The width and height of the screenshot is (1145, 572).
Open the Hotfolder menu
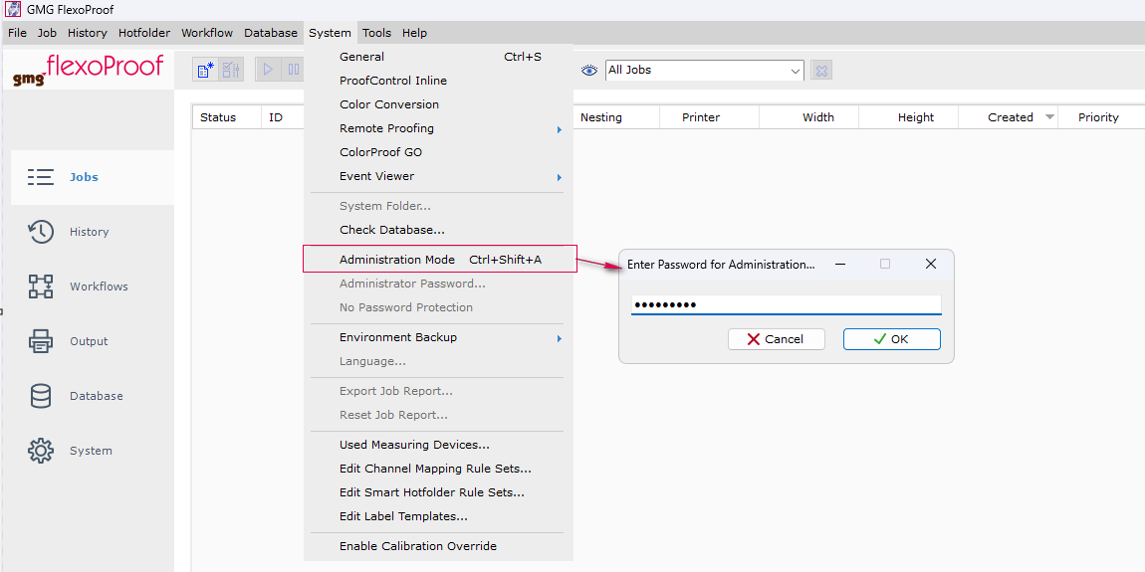tap(144, 33)
